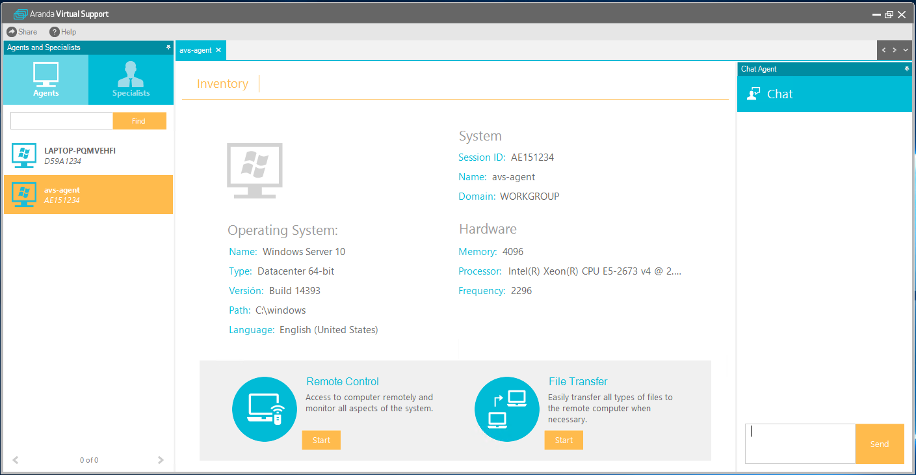
Task: Pin the Agents and Specialists panel
Action: click(168, 47)
